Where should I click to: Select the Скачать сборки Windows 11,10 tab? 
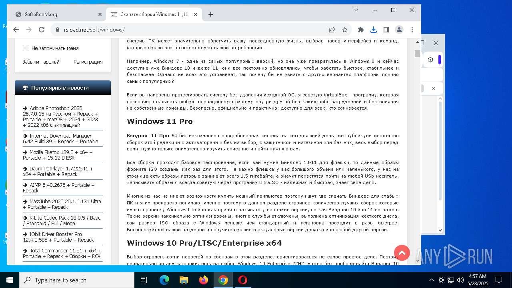click(154, 14)
